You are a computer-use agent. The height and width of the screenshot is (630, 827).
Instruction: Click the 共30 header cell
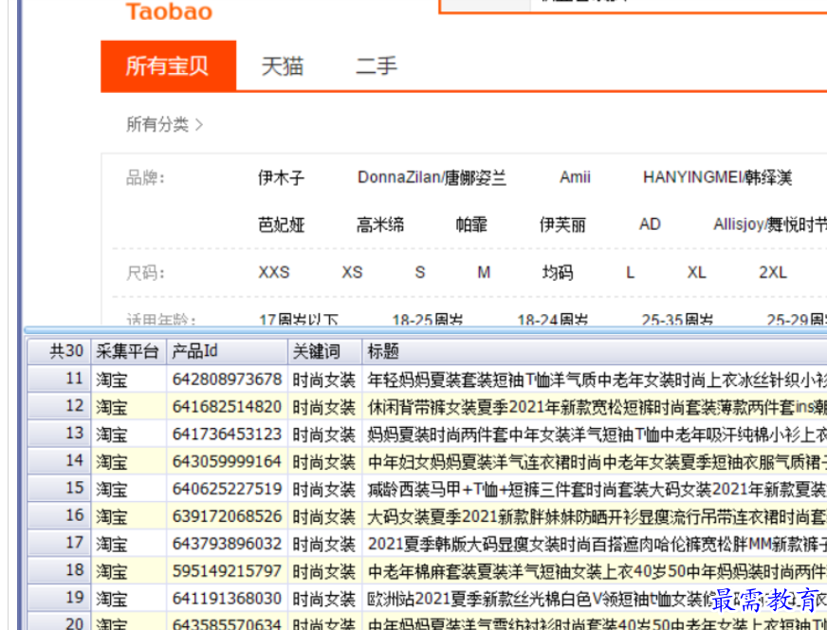(59, 351)
